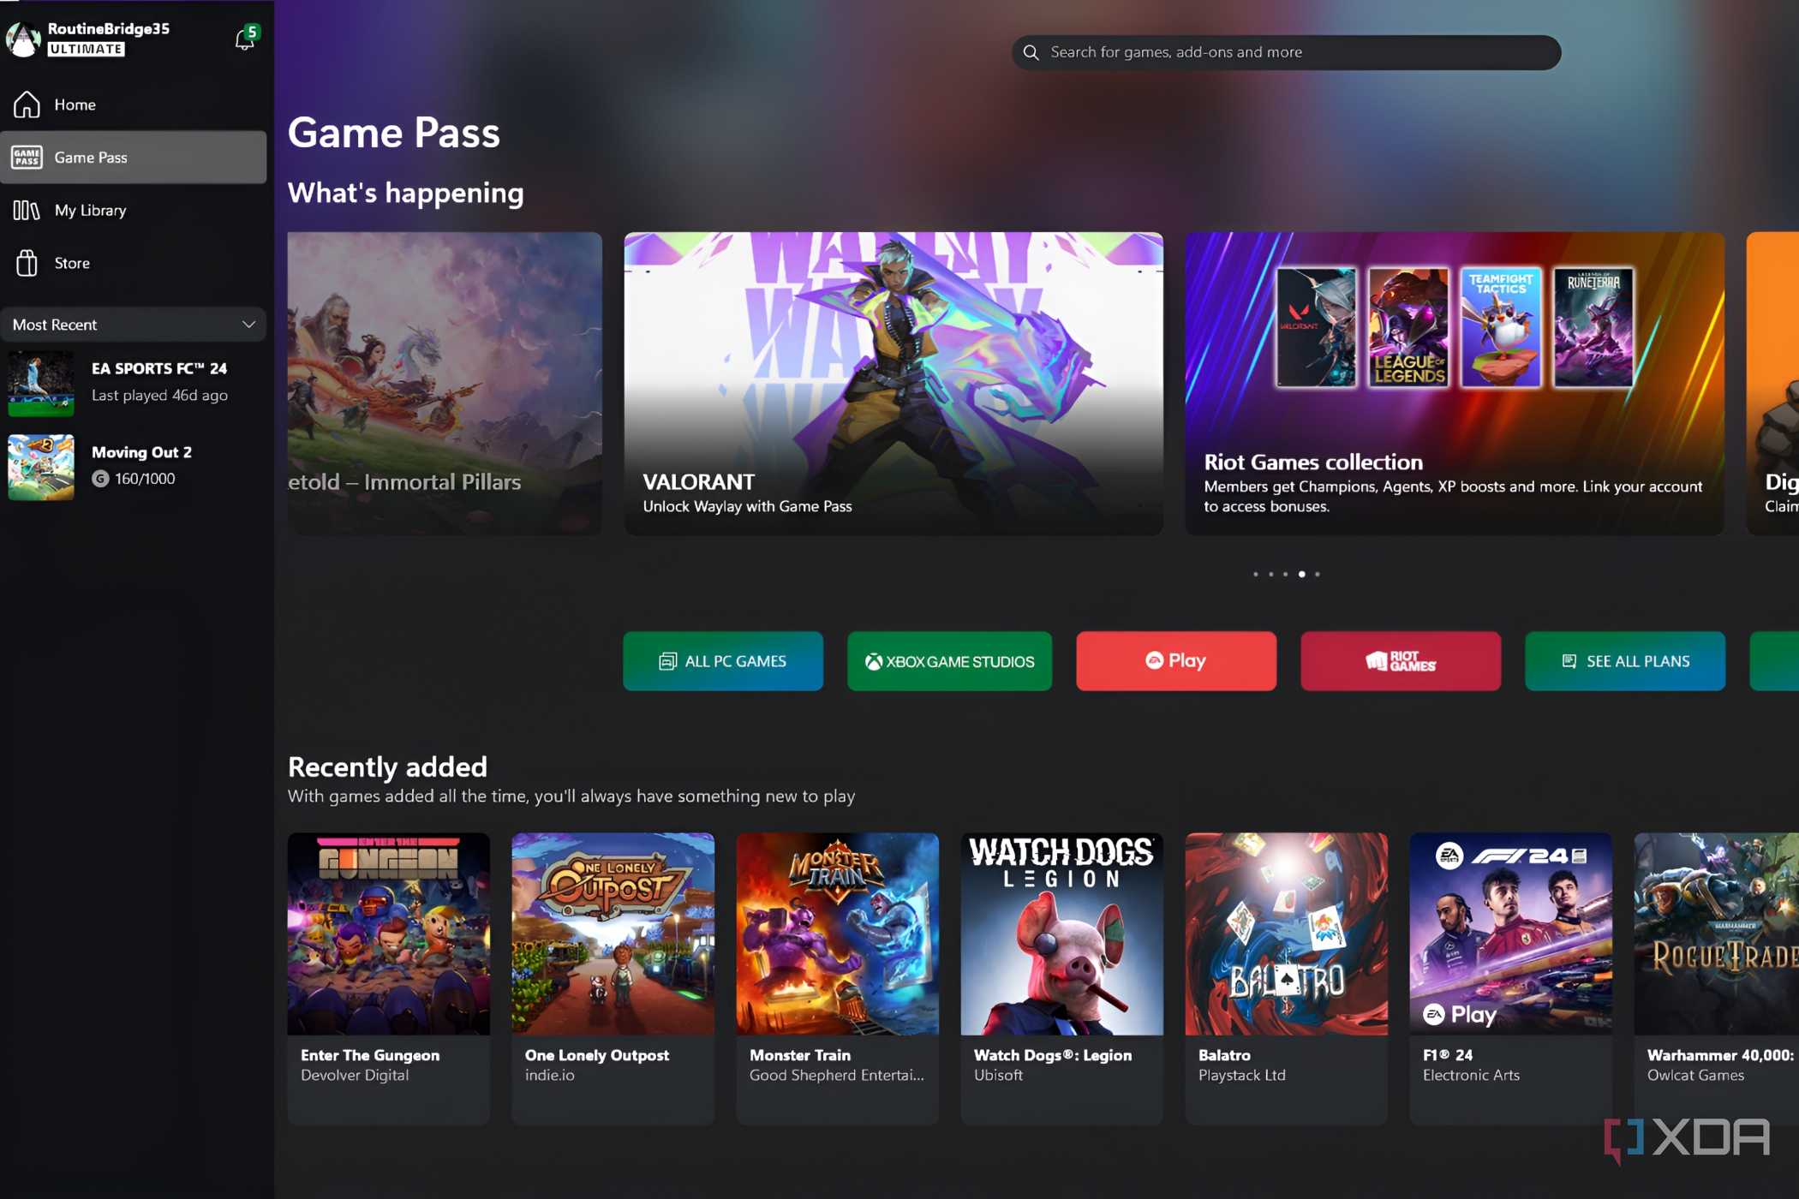
Task: Click the '160/1000' gamerscore text
Action: [145, 479]
